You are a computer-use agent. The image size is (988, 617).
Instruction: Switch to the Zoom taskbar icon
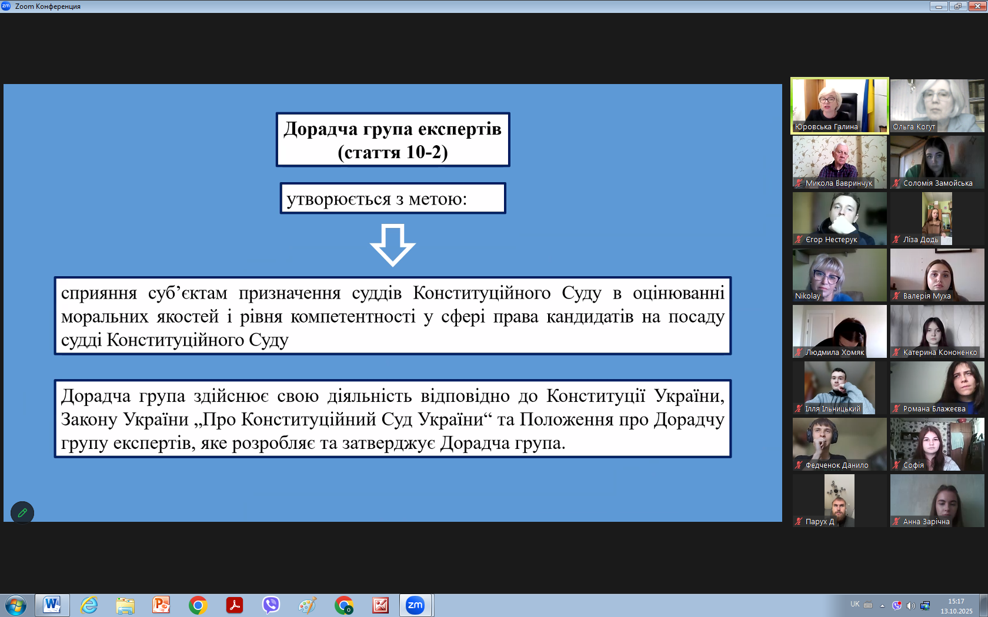pos(415,605)
